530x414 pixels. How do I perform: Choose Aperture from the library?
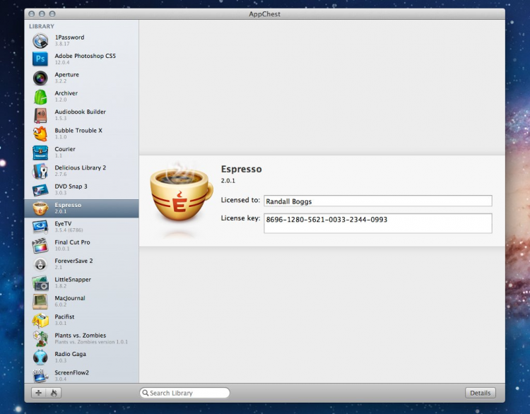pyautogui.click(x=81, y=78)
